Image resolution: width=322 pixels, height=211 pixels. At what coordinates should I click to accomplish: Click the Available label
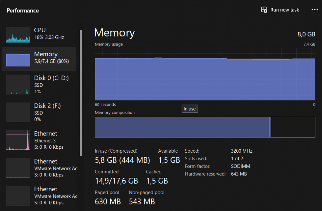coord(168,151)
